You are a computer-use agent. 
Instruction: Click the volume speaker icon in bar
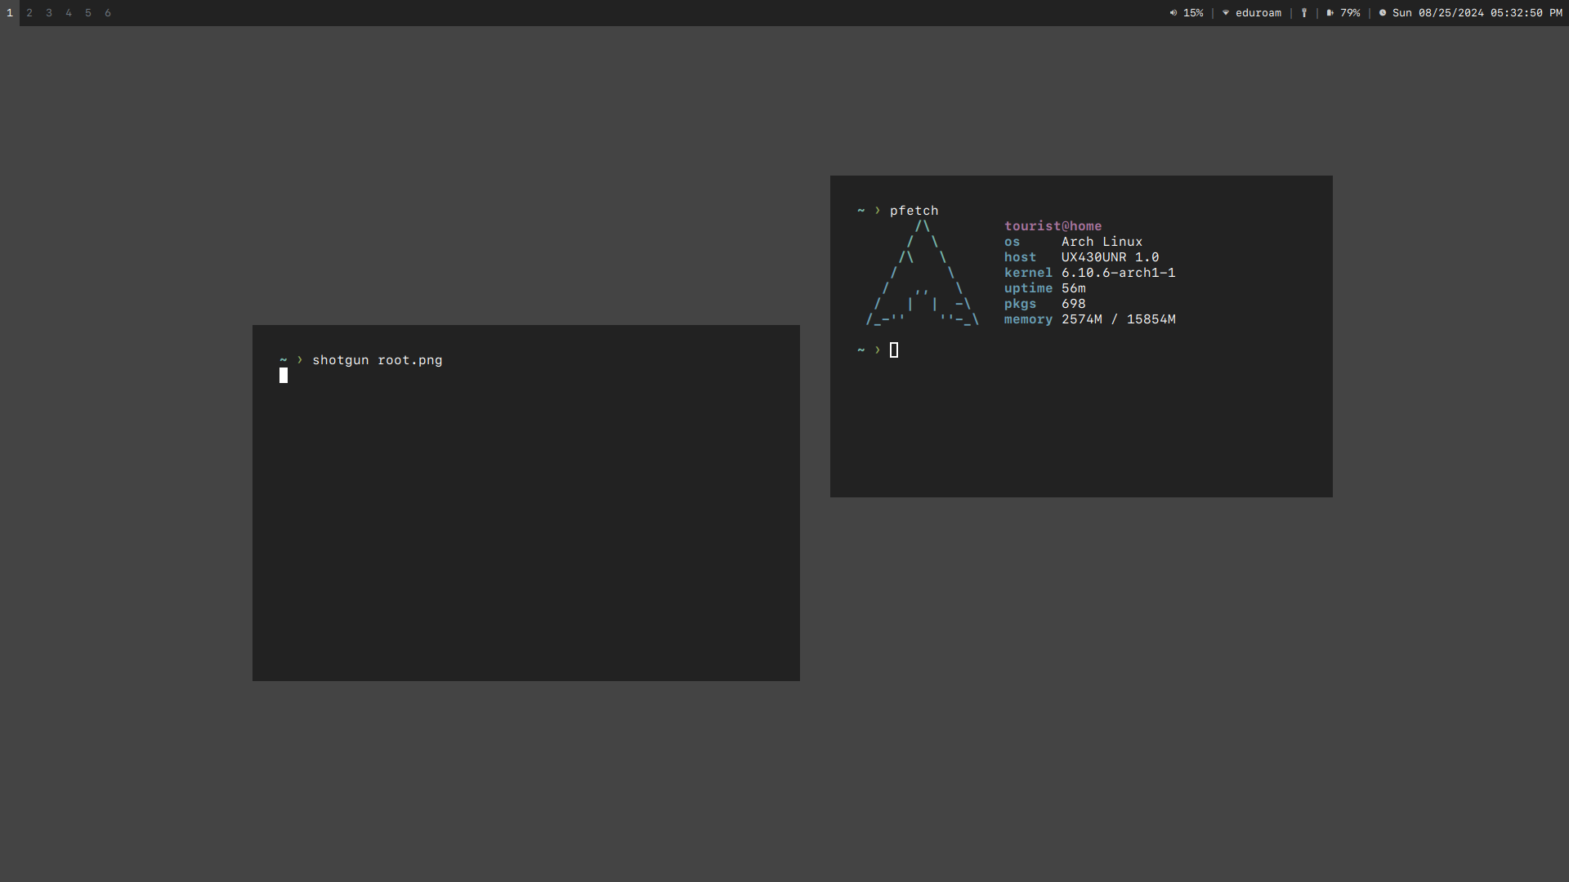[1173, 13]
